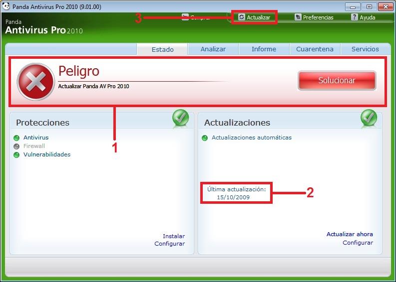Click the red Peligro X status icon

(35, 82)
